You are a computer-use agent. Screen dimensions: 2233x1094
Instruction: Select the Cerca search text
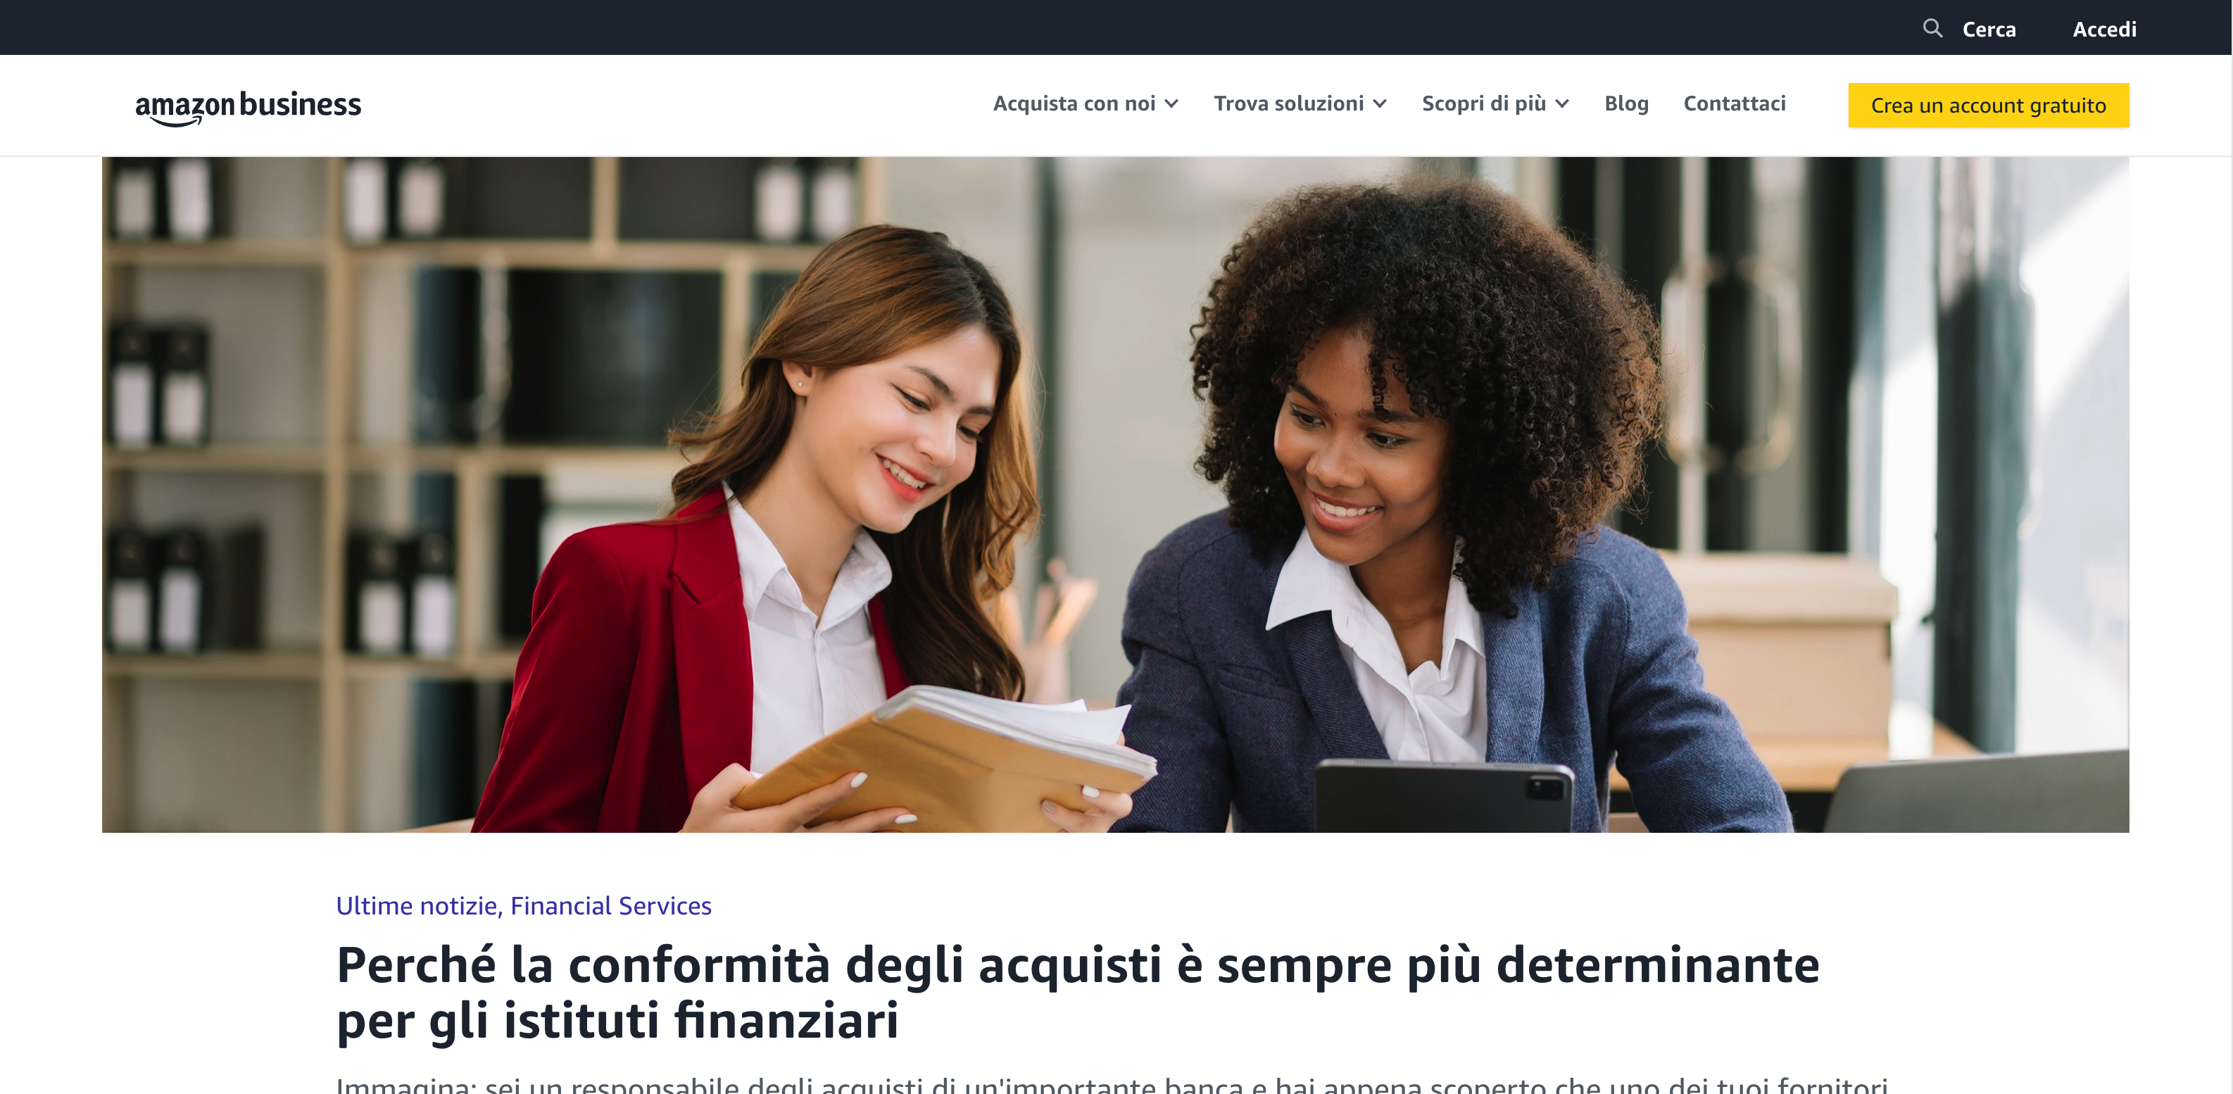pos(1989,30)
